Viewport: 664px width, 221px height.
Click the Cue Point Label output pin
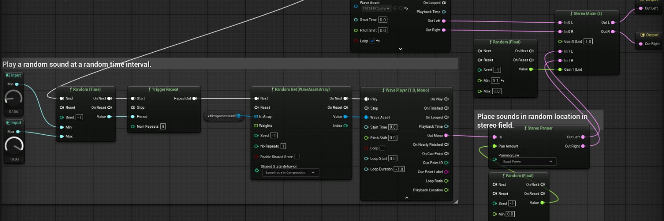[x=446, y=171]
